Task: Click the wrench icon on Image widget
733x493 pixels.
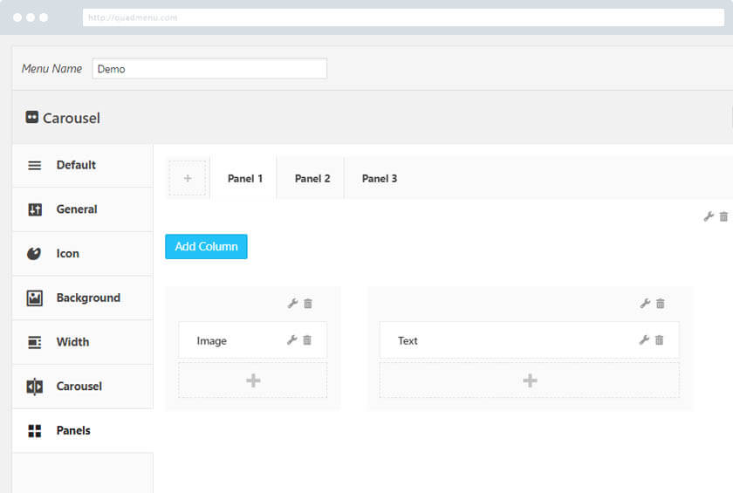Action: (x=292, y=340)
